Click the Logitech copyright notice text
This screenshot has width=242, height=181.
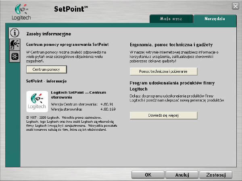(x=72, y=123)
